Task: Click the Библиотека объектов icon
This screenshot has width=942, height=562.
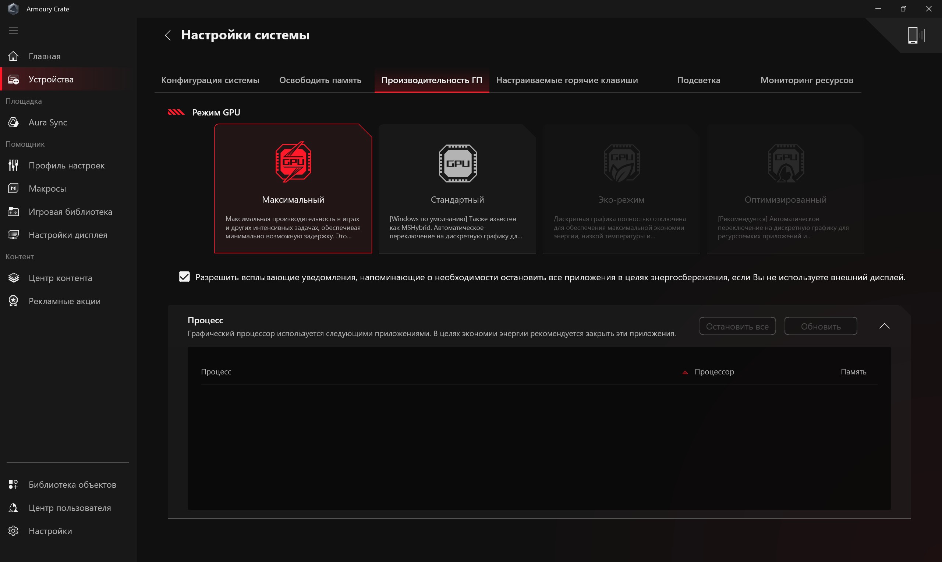Action: [13, 484]
